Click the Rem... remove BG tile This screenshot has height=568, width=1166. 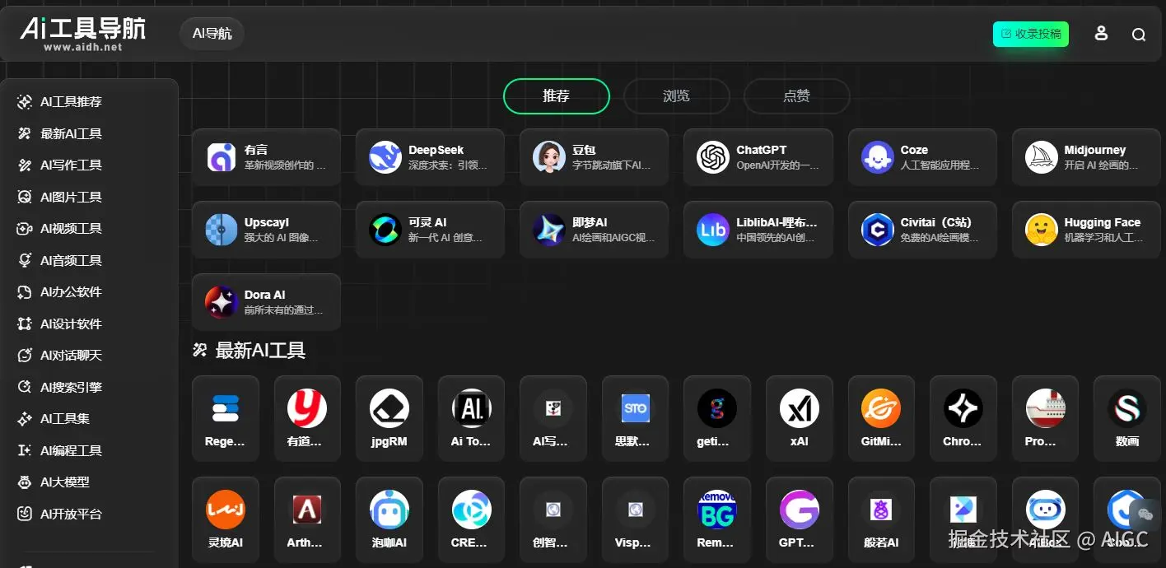717,519
